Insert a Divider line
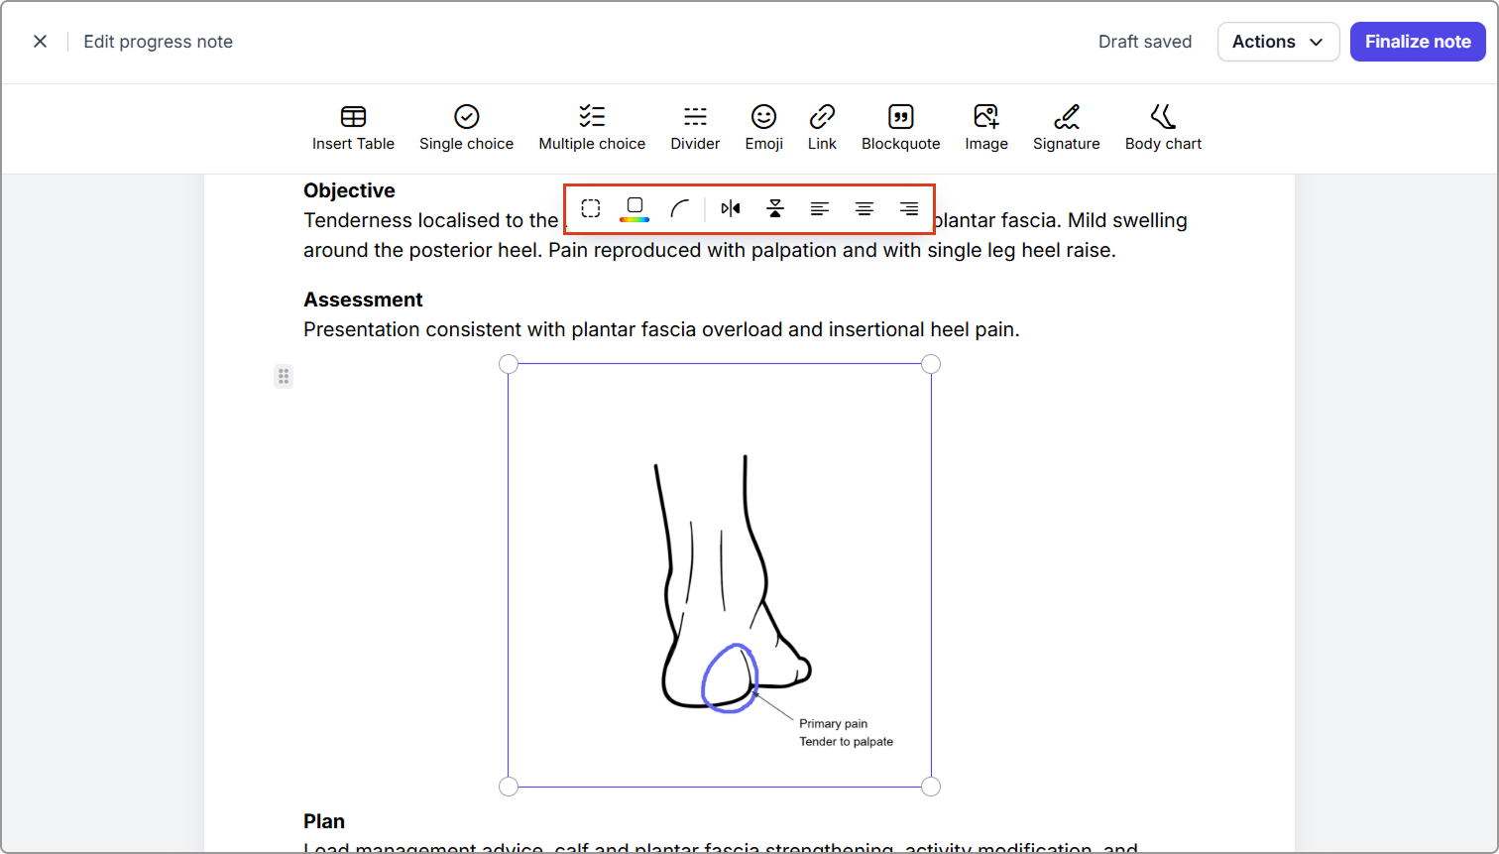The height and width of the screenshot is (854, 1499). click(695, 128)
